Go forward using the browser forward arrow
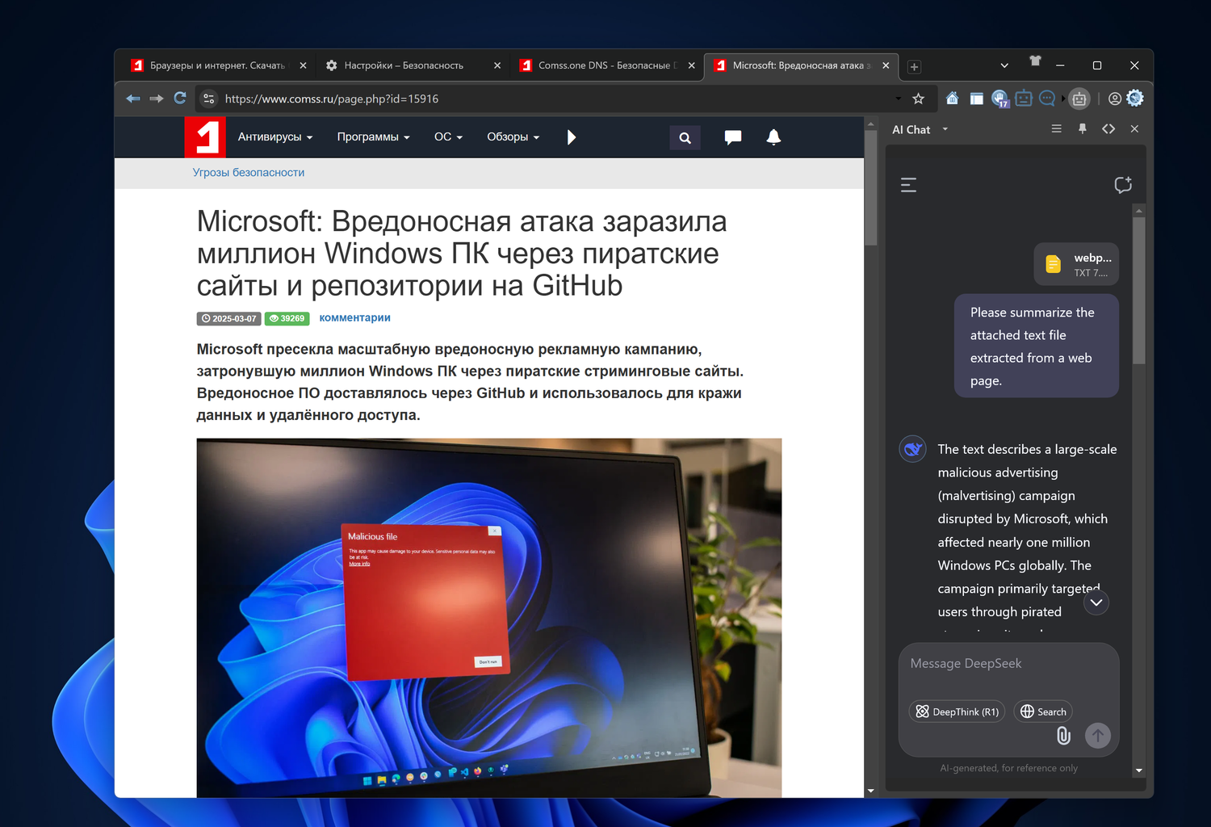 point(157,99)
